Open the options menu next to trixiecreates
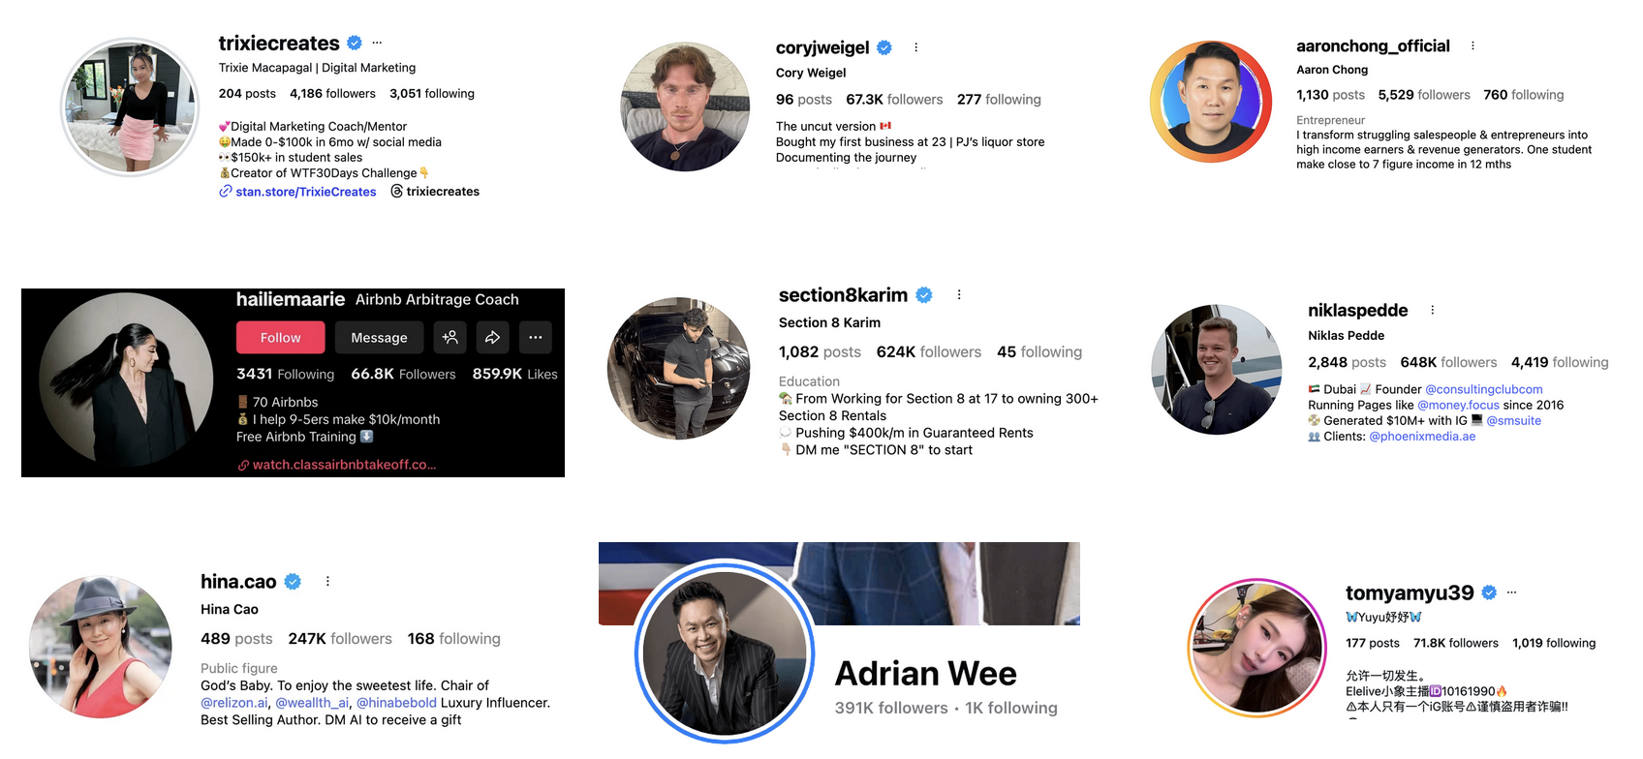 click(377, 43)
